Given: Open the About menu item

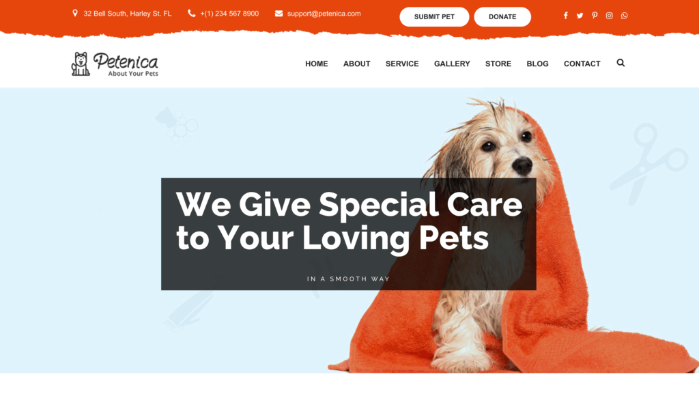Looking at the screenshot, I should [356, 63].
